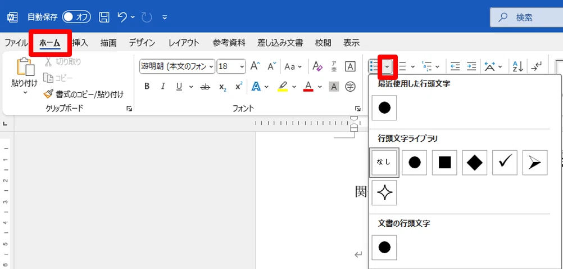Screen dimensions: 563x269
Task: Select なし in the bullet library
Action: click(384, 163)
